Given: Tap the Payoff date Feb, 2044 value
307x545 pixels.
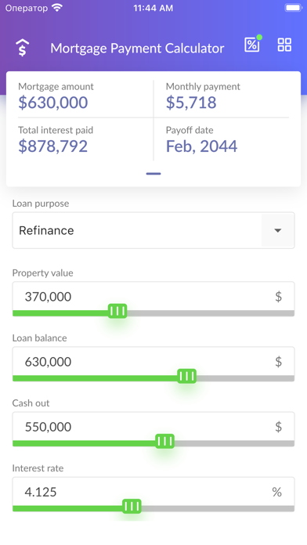Looking at the screenshot, I should (x=201, y=146).
